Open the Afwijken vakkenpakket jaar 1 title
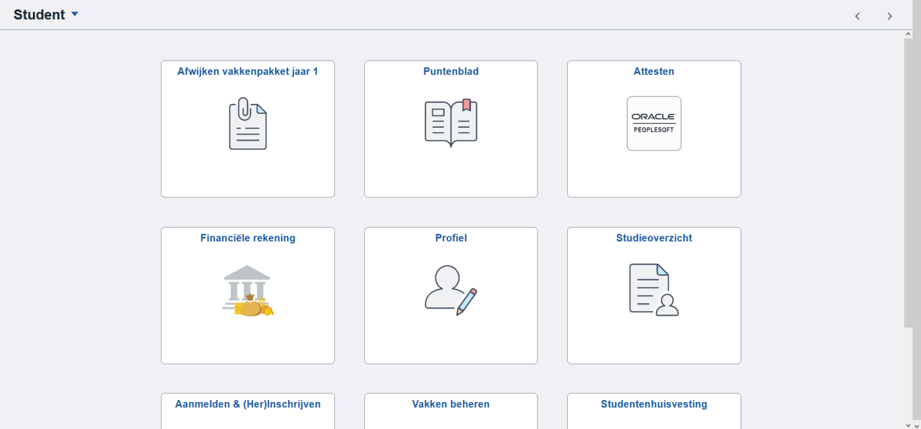921x429 pixels. 247,72
